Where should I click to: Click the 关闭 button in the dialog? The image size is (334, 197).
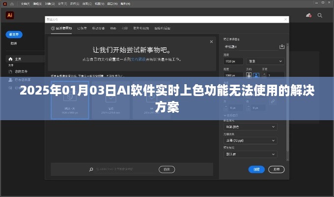[x=276, y=169]
